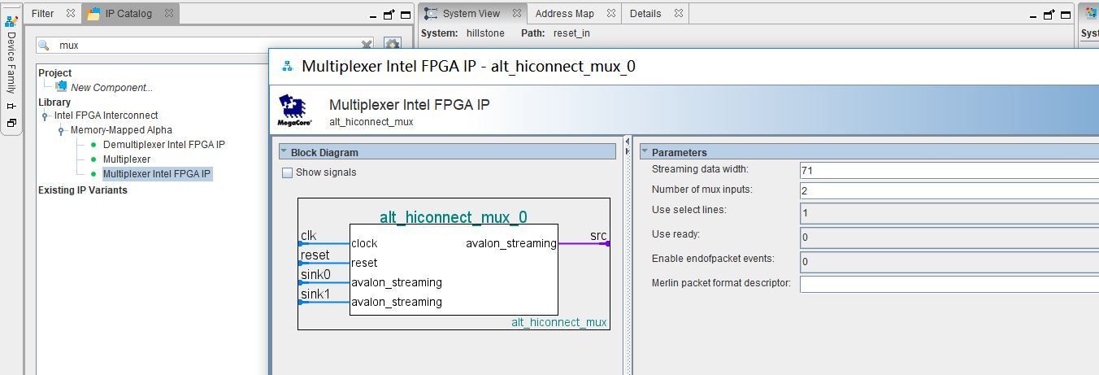Click the Merlin packet format descriptor field
This screenshot has width=1099, height=375.
pos(949,284)
